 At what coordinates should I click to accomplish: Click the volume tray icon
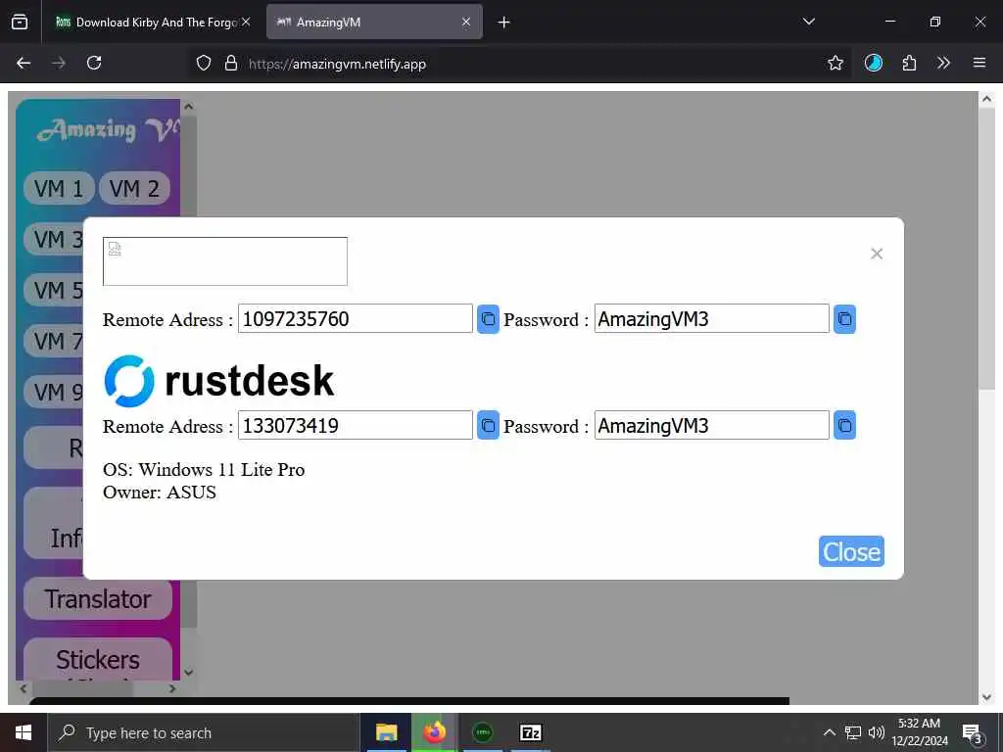tap(876, 732)
